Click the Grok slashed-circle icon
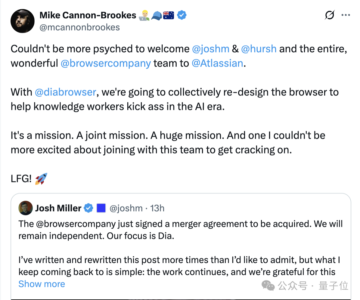The width and height of the screenshot is (360, 300). (330, 15)
